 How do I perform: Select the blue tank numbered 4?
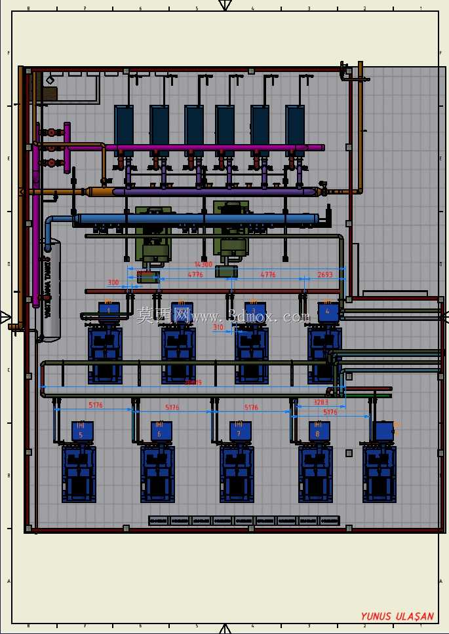point(328,311)
